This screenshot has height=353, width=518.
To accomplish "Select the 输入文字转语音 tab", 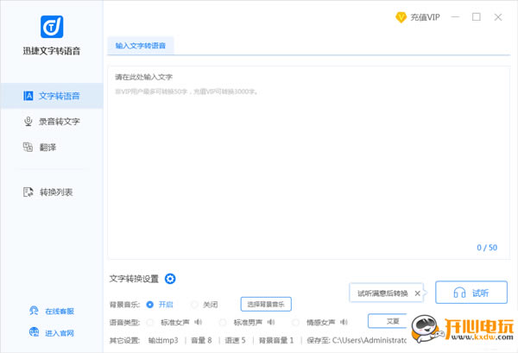I will [x=141, y=45].
